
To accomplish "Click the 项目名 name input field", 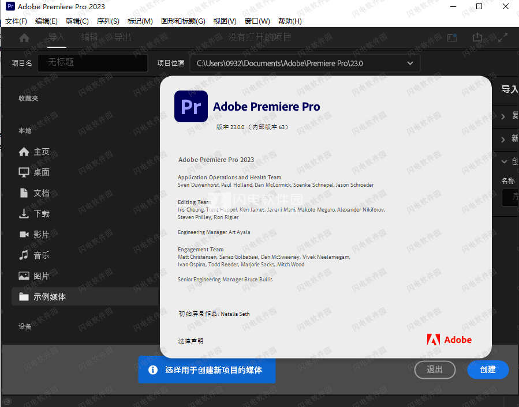I will click(93, 63).
